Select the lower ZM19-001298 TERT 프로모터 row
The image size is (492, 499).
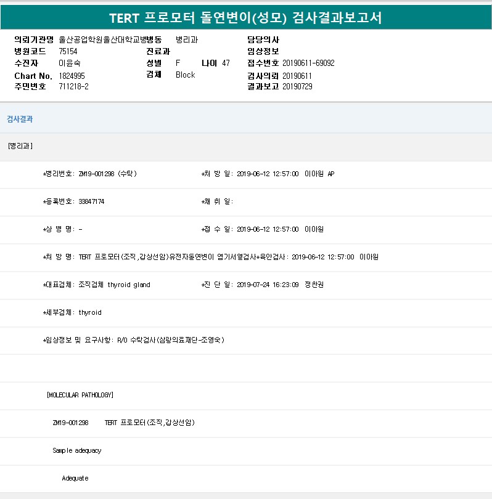(x=123, y=423)
